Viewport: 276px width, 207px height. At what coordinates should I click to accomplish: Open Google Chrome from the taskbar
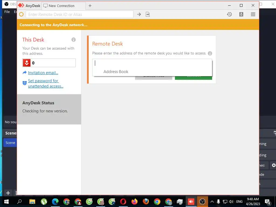pos(157,201)
